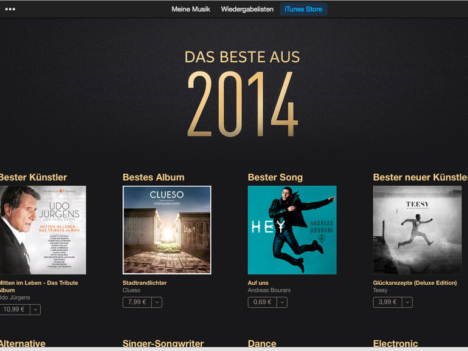Image resolution: width=468 pixels, height=351 pixels.
Task: Select the iTunes Store tab
Action: [x=303, y=9]
